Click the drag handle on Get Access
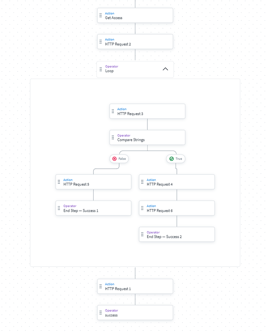Image resolution: width=268 pixels, height=333 pixels. pyautogui.click(x=100, y=16)
